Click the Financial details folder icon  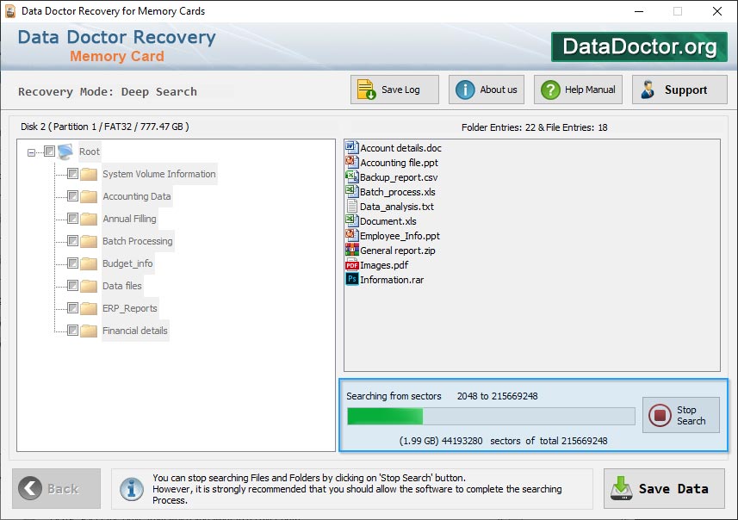[x=89, y=331]
